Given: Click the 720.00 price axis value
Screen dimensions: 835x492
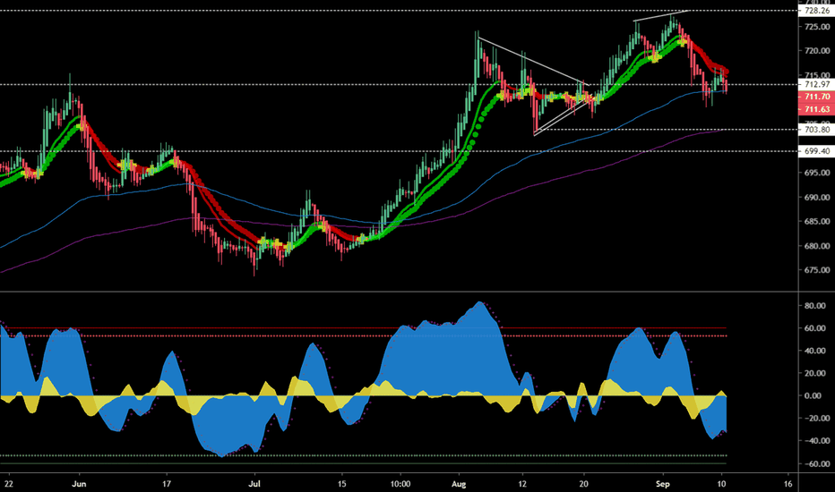Looking at the screenshot, I should point(817,51).
